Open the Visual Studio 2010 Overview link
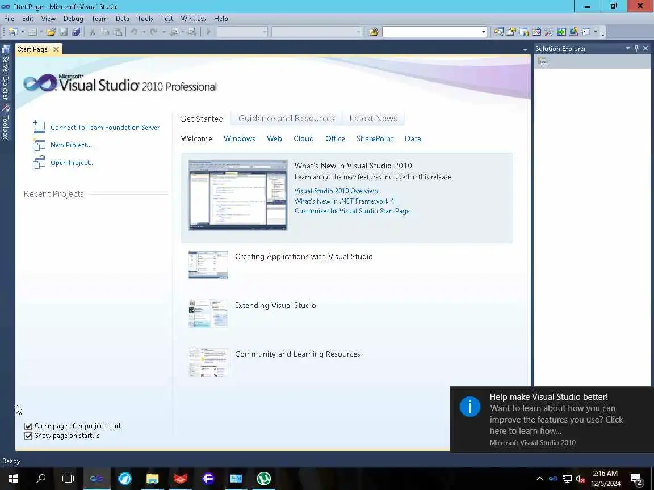 click(x=336, y=191)
